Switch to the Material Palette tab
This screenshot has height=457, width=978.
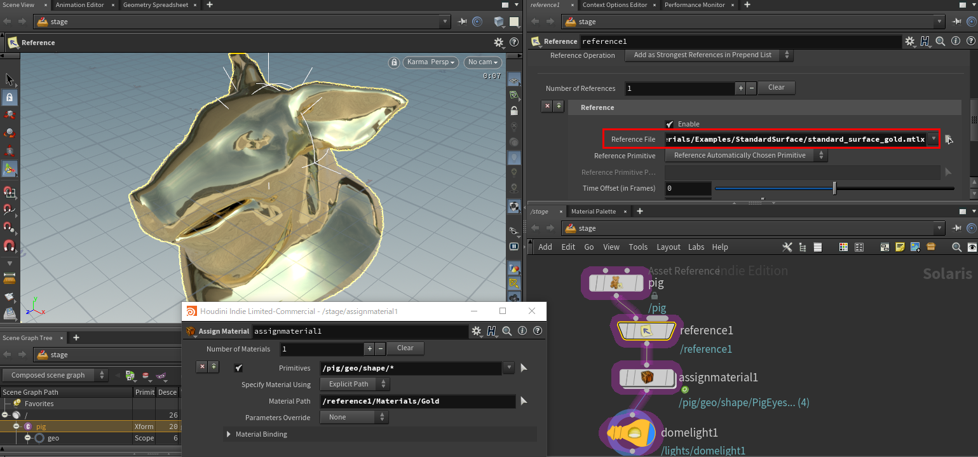click(593, 211)
